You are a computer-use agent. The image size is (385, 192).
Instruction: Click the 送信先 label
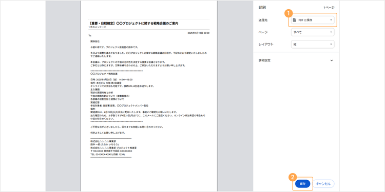pos(263,20)
